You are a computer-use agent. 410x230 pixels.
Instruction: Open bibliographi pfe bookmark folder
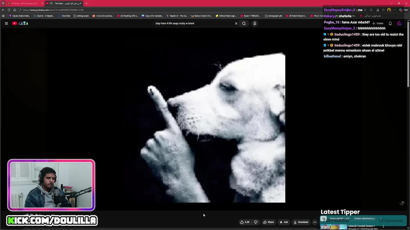[x=274, y=16]
